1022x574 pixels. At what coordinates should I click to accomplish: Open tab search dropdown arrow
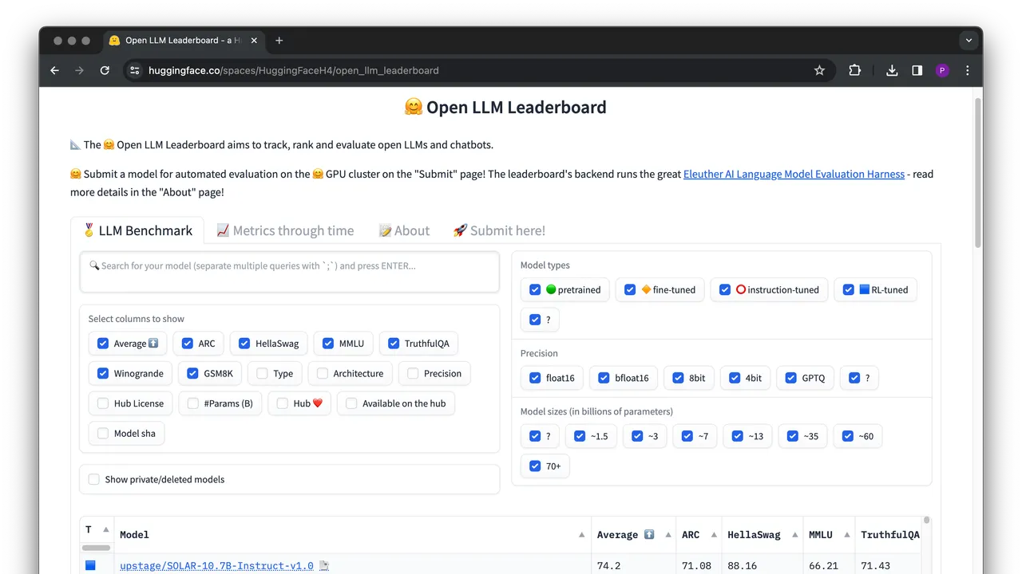point(969,41)
